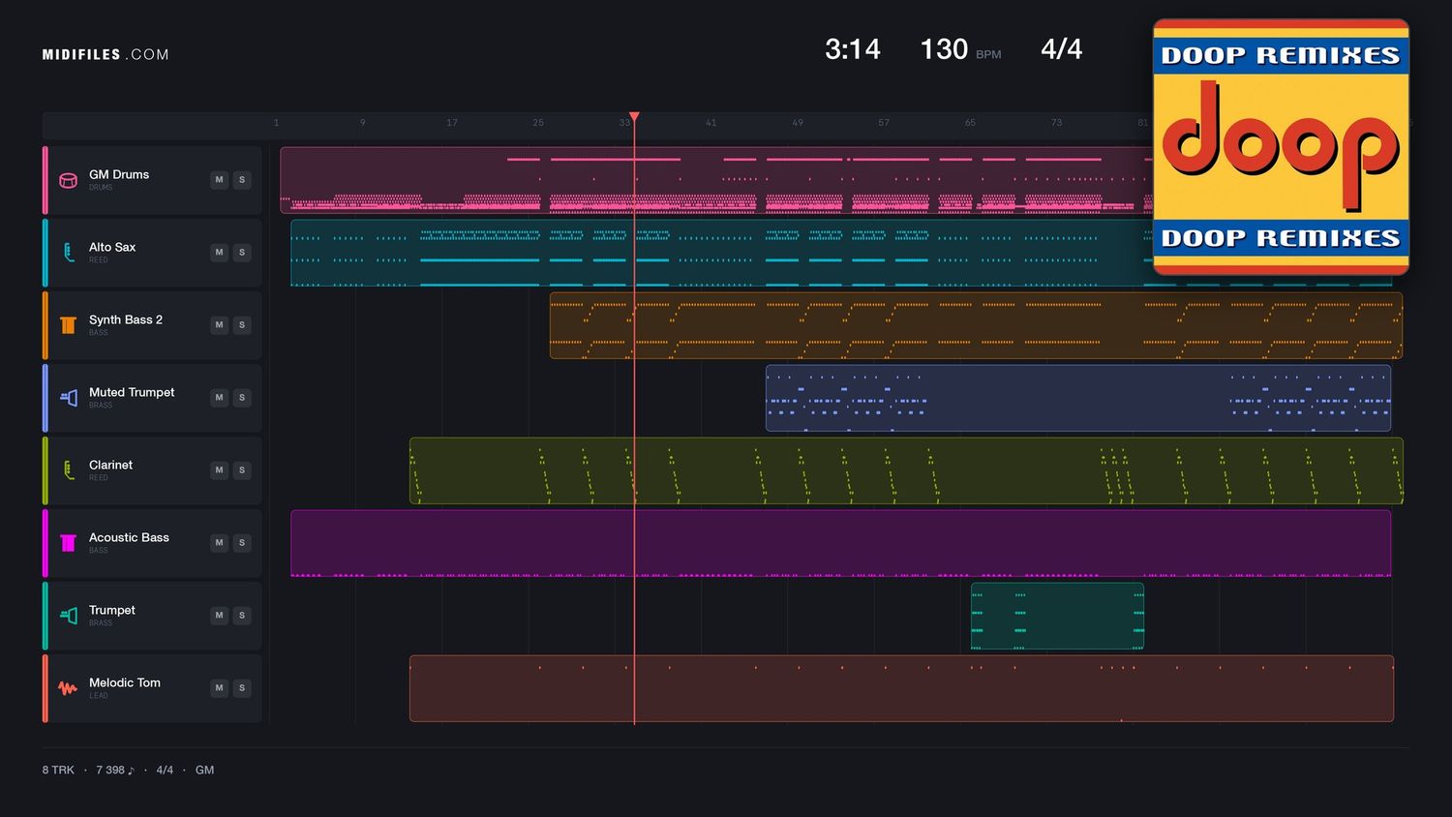
Task: Click the Clarinet instrument icon
Action: 68,470
